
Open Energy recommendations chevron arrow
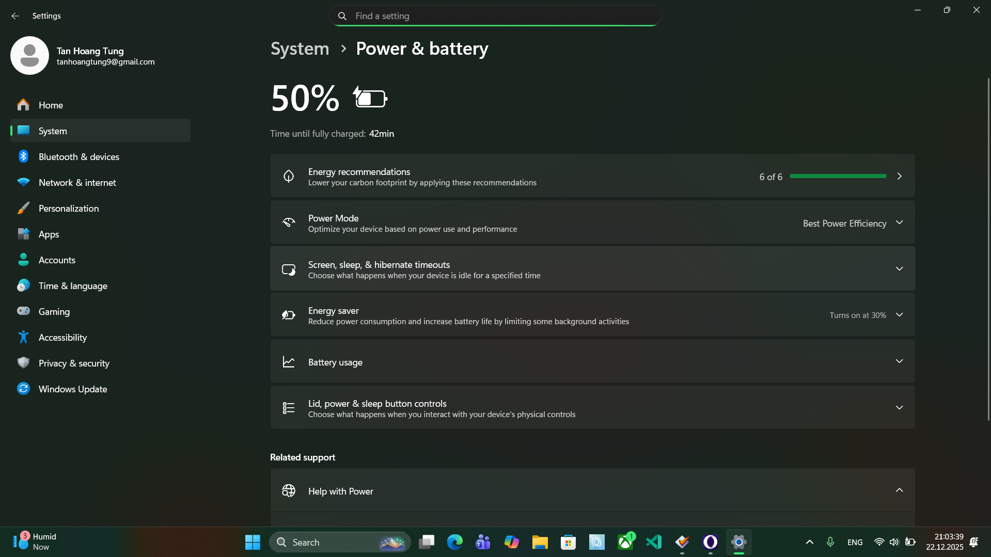point(899,176)
